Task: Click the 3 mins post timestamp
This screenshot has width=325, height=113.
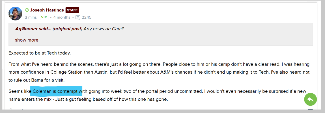Action: [x=31, y=17]
